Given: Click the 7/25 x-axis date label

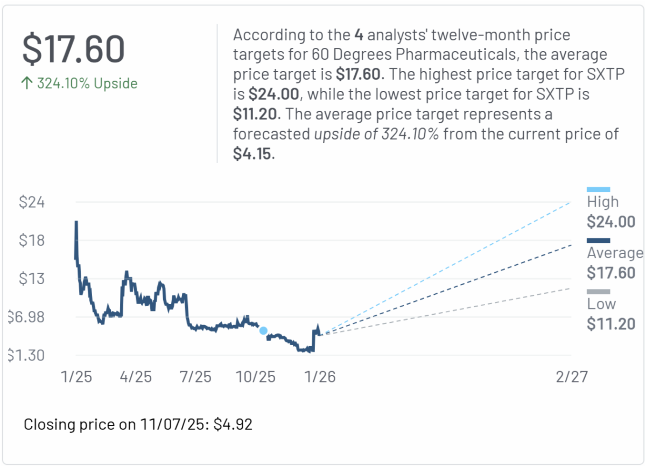Looking at the screenshot, I should 195,377.
